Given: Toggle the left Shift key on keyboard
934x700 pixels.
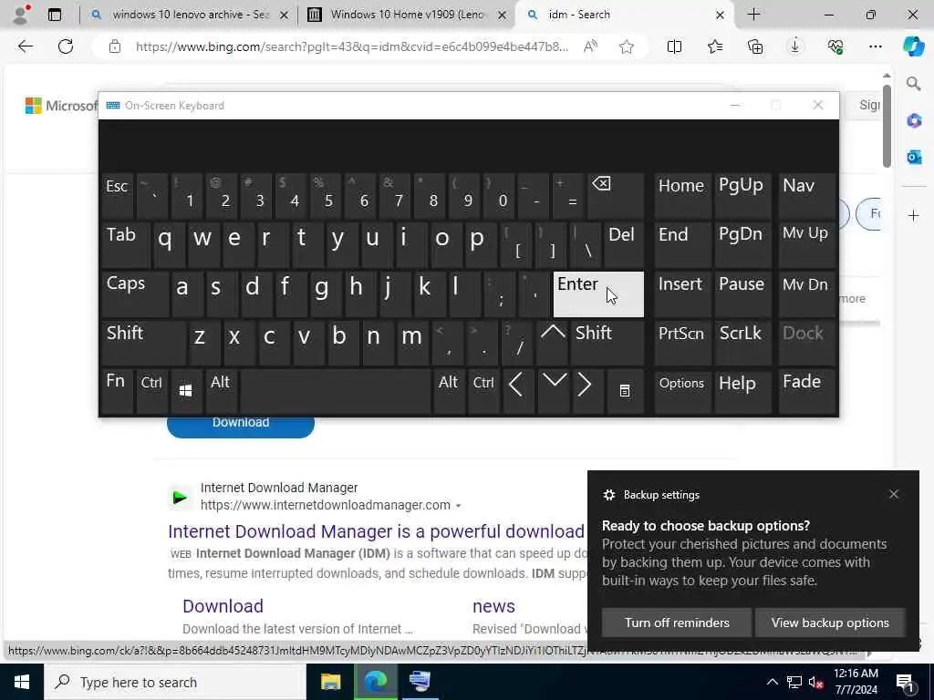Looking at the screenshot, I should tap(143, 343).
